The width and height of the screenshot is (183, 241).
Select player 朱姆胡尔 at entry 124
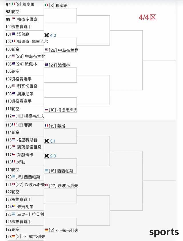25,206
